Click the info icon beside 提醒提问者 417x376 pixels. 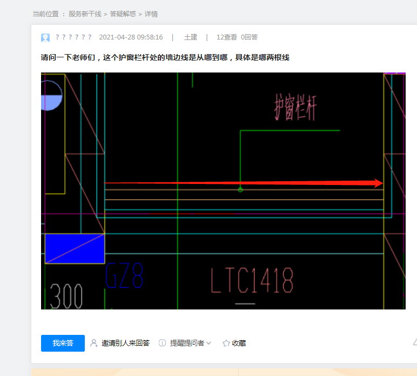tap(162, 343)
